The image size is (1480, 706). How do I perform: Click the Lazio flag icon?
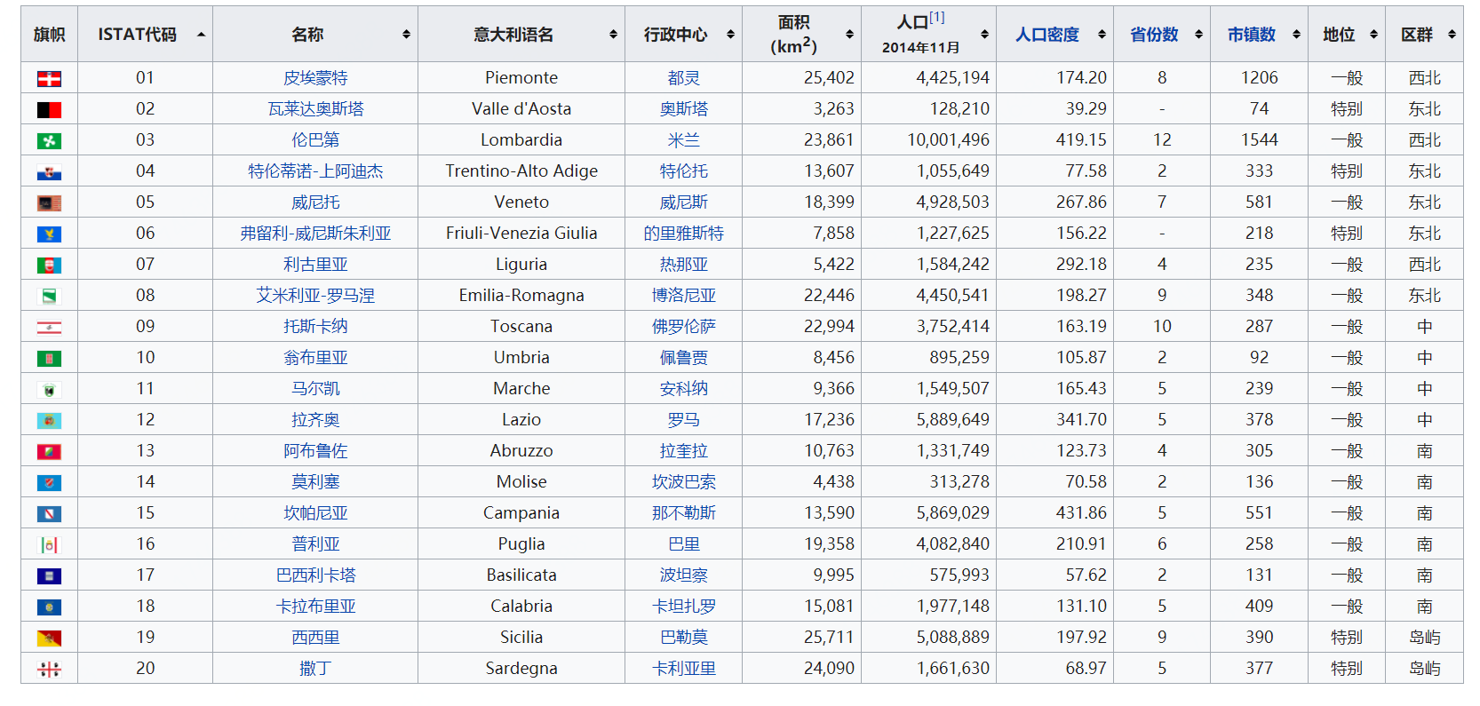tap(49, 421)
